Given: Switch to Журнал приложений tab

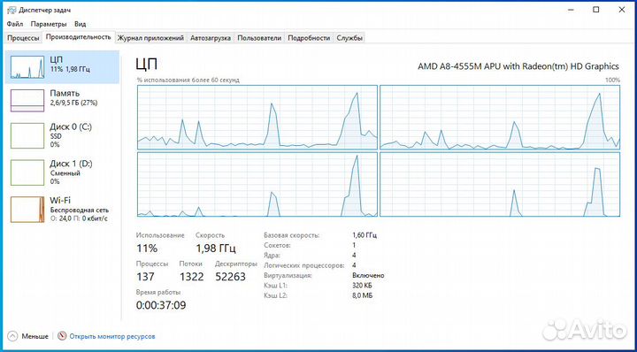Looking at the screenshot, I should (x=150, y=38).
